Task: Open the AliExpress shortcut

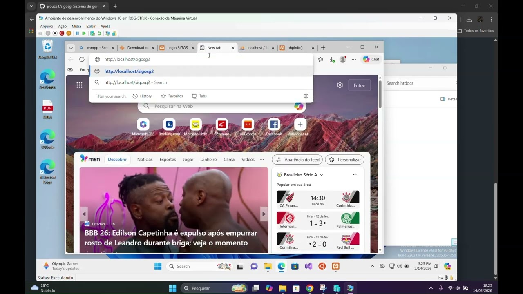Action: (x=248, y=127)
